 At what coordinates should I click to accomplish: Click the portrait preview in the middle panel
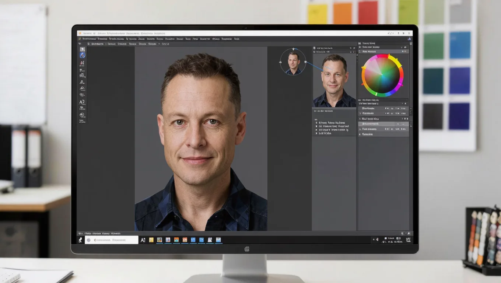pyautogui.click(x=334, y=80)
